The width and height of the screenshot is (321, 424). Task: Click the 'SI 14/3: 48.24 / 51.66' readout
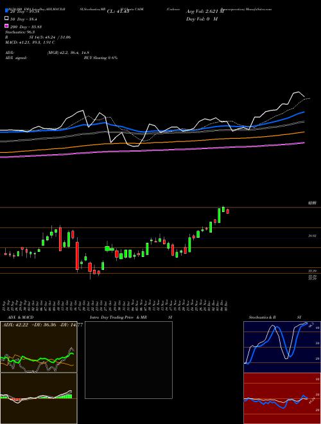pyautogui.click(x=50, y=37)
